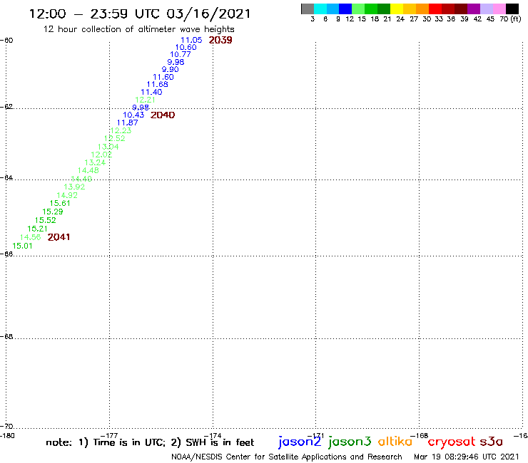Image resolution: width=528 pixels, height=463 pixels.
Task: Pick the bright red swatch in the color scale
Action: 435,9
